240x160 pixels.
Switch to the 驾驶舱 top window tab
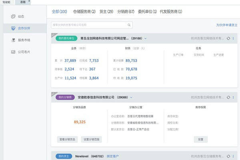click(6, 2)
